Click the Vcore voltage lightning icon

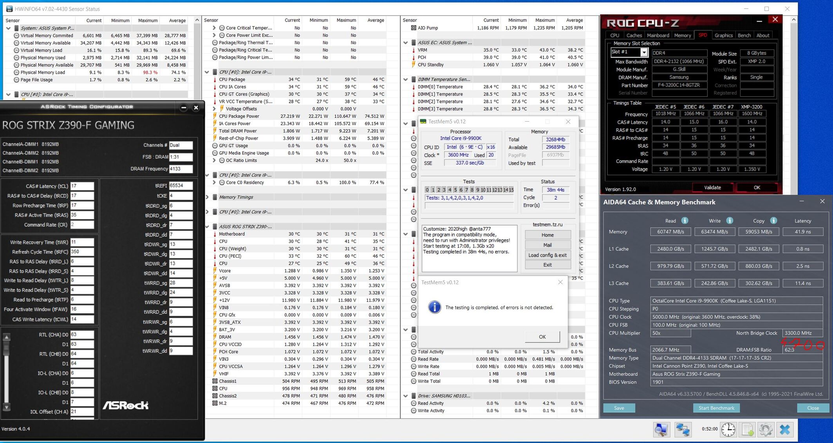[215, 271]
